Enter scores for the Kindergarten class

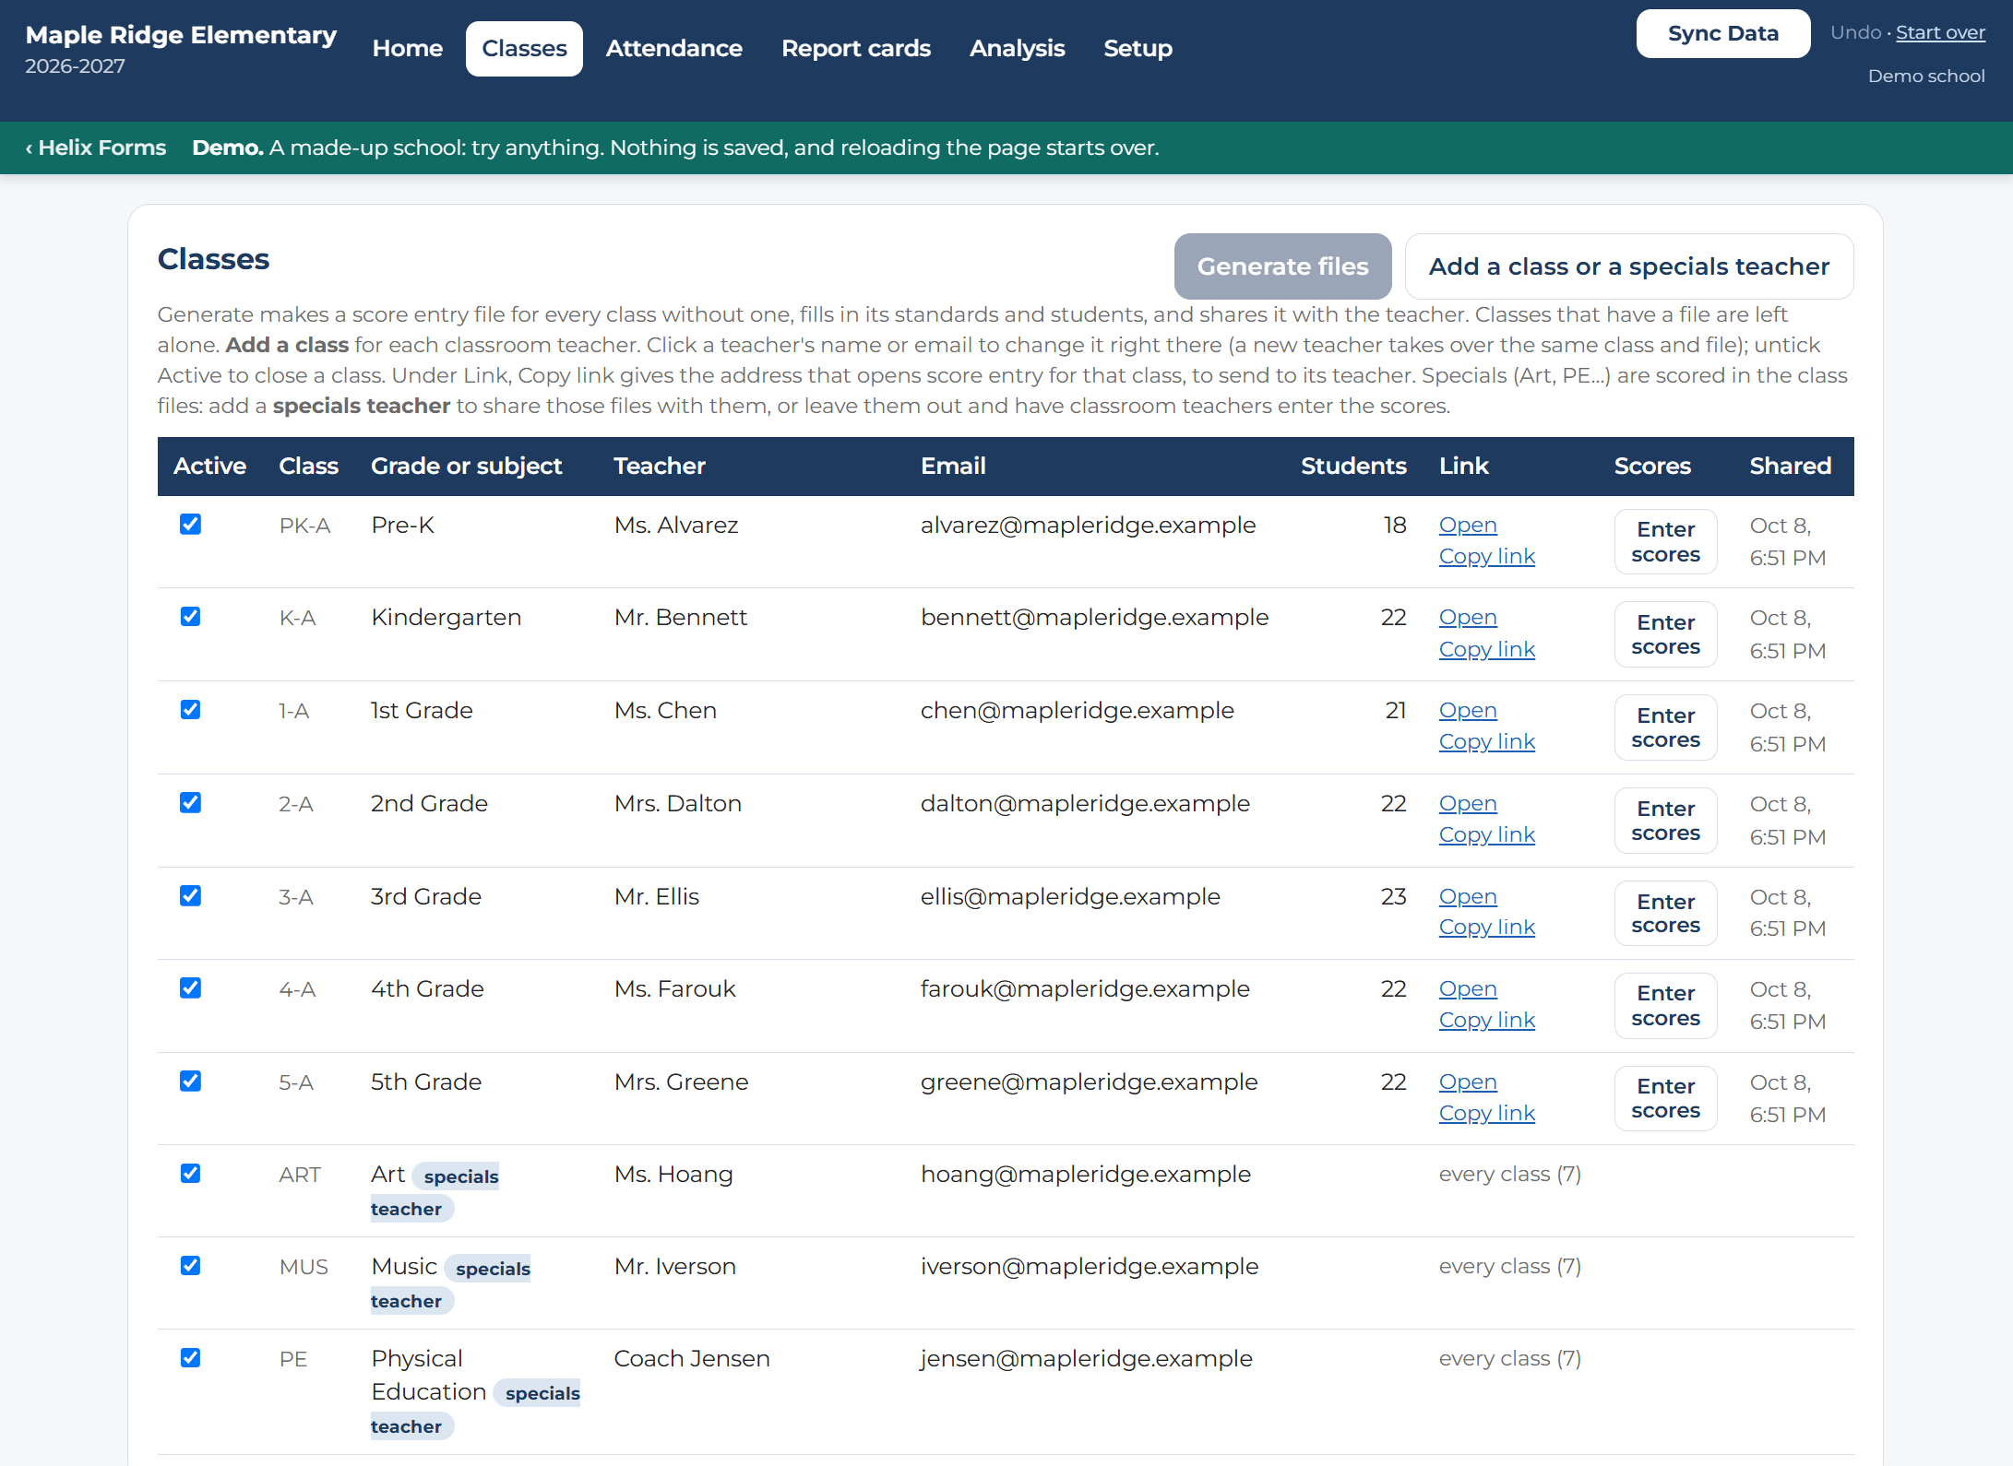(1665, 634)
